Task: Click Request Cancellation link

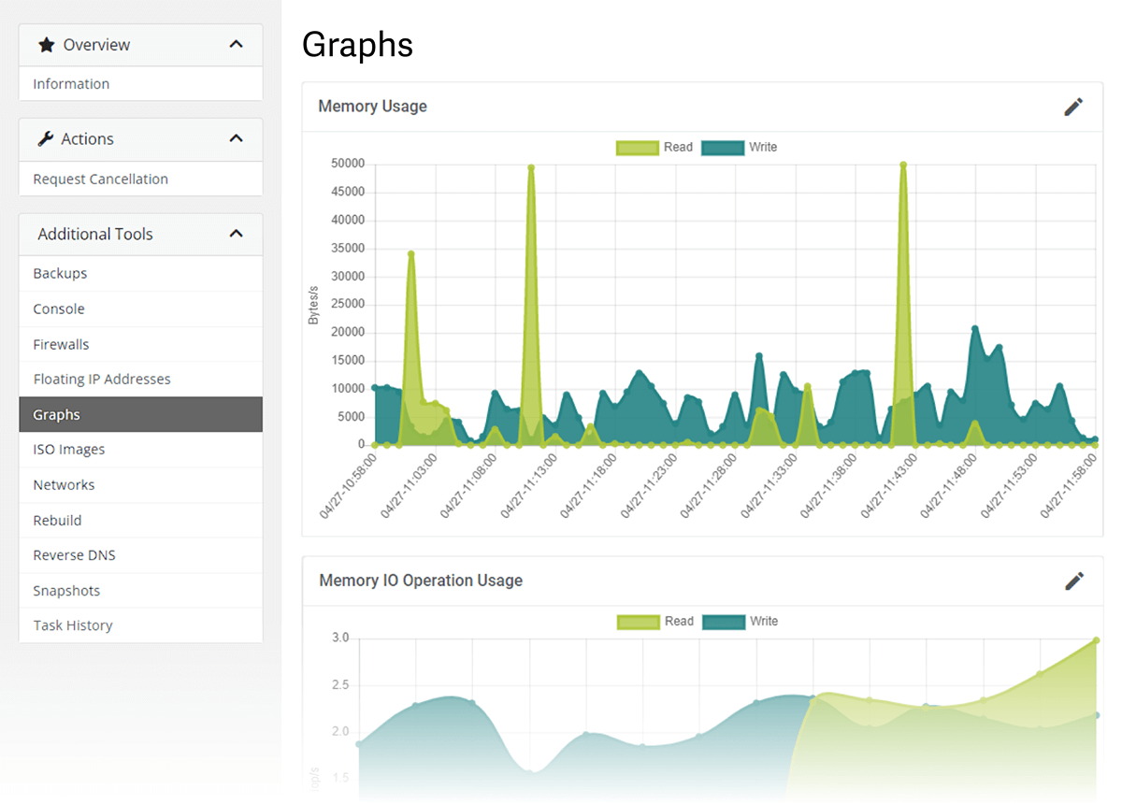Action: pyautogui.click(x=140, y=179)
